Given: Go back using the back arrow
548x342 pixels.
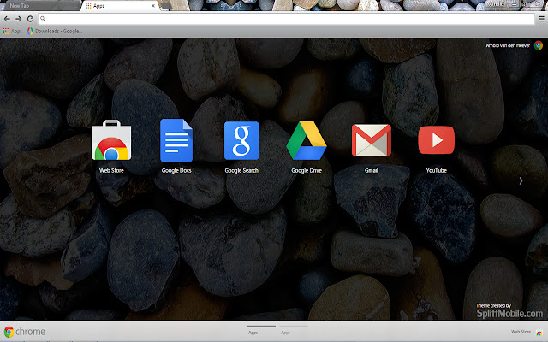Looking at the screenshot, I should click(x=7, y=19).
